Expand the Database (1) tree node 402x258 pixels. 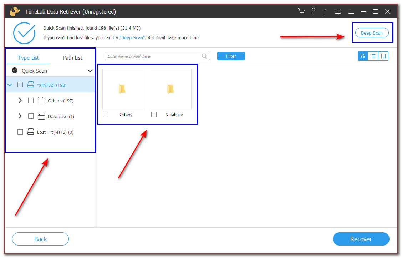click(20, 116)
